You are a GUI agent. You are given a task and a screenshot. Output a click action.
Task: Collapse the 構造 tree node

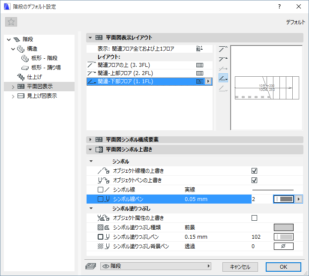click(13, 49)
